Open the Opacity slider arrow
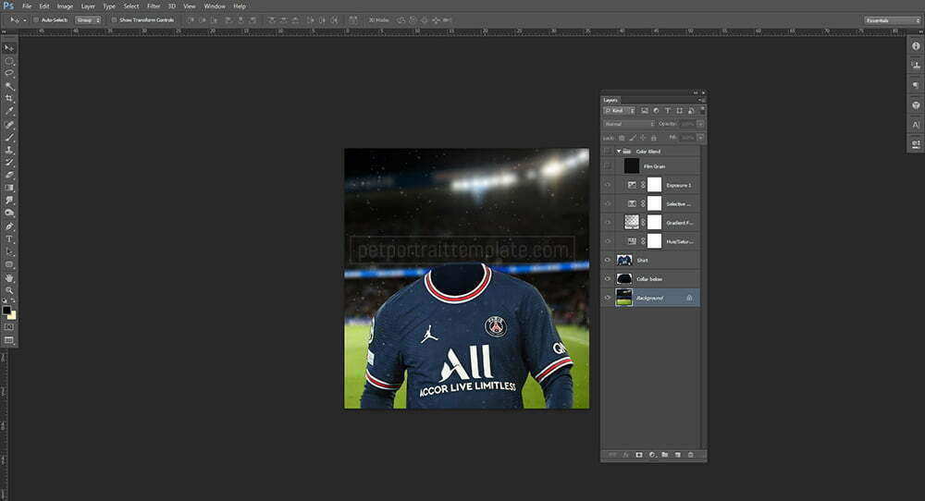This screenshot has width=925, height=501. (700, 125)
